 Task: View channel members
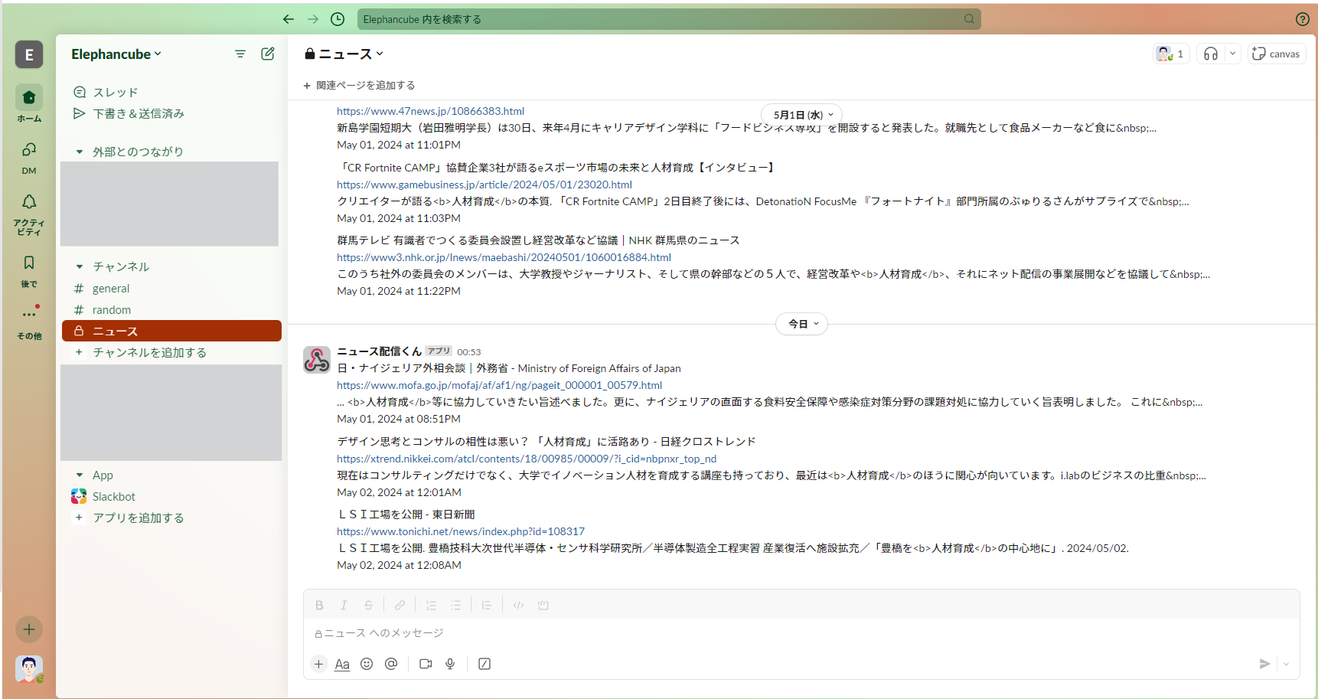(x=1171, y=54)
